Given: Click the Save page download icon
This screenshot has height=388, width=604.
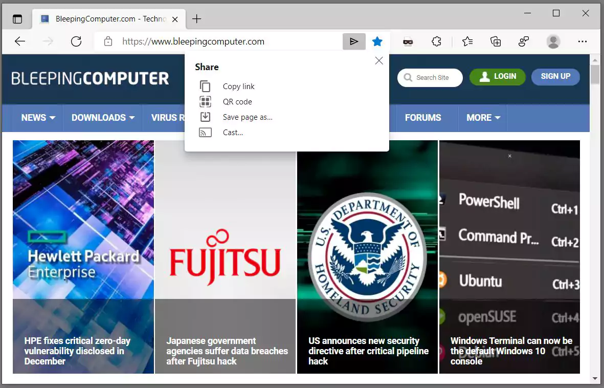Looking at the screenshot, I should pyautogui.click(x=205, y=117).
